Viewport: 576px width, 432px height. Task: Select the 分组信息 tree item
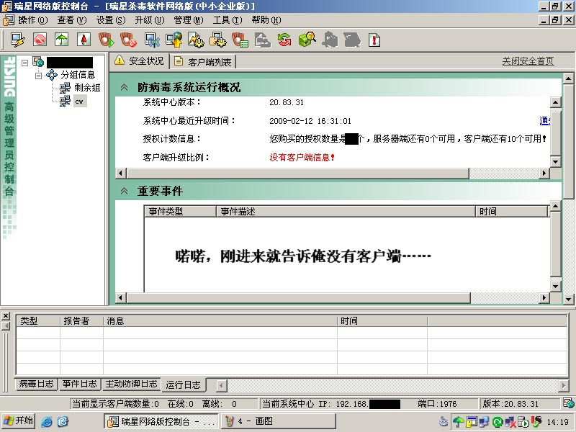point(78,75)
